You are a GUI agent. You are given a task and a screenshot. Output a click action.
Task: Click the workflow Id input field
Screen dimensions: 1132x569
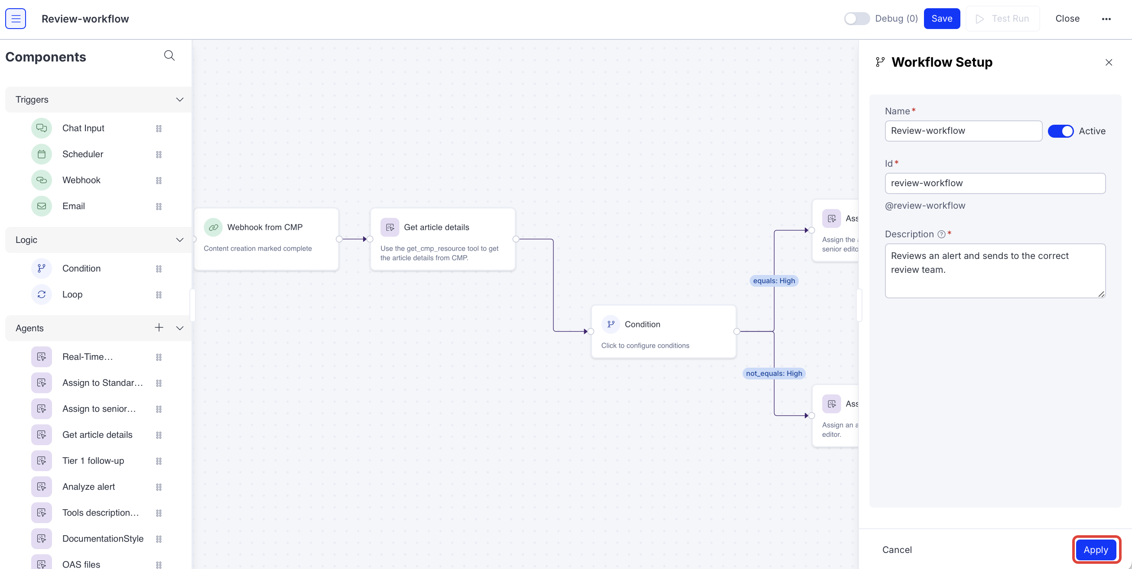coord(995,183)
